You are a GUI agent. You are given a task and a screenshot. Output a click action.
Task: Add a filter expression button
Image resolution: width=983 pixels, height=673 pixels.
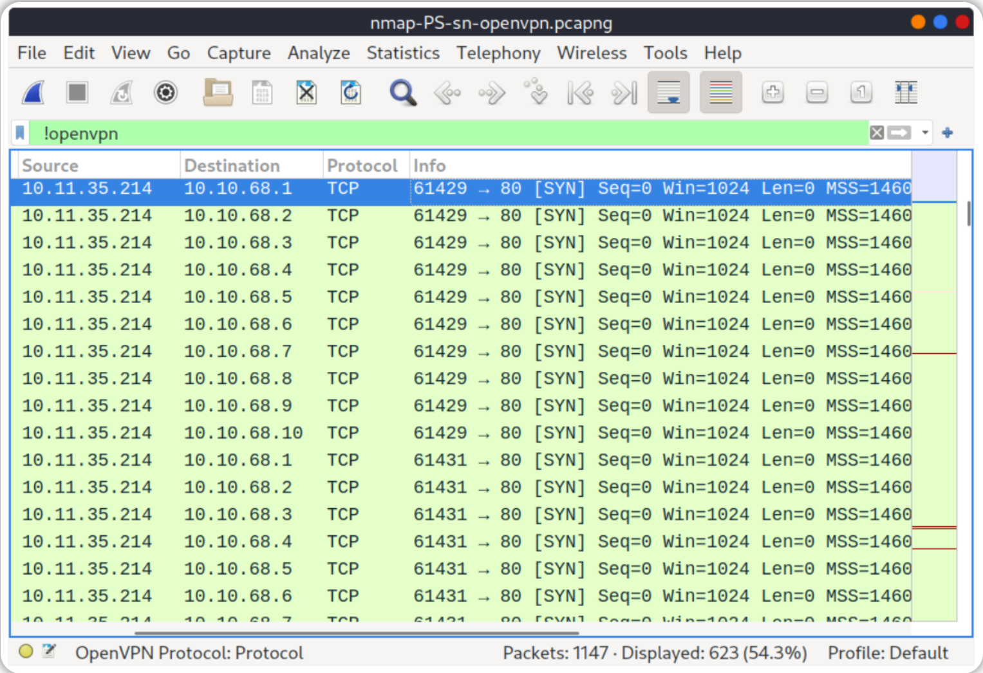pos(947,133)
